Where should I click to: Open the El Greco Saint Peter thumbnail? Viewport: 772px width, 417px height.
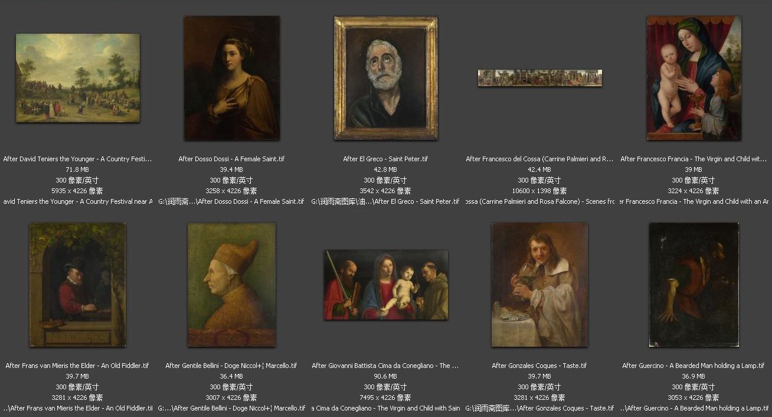tap(386, 78)
